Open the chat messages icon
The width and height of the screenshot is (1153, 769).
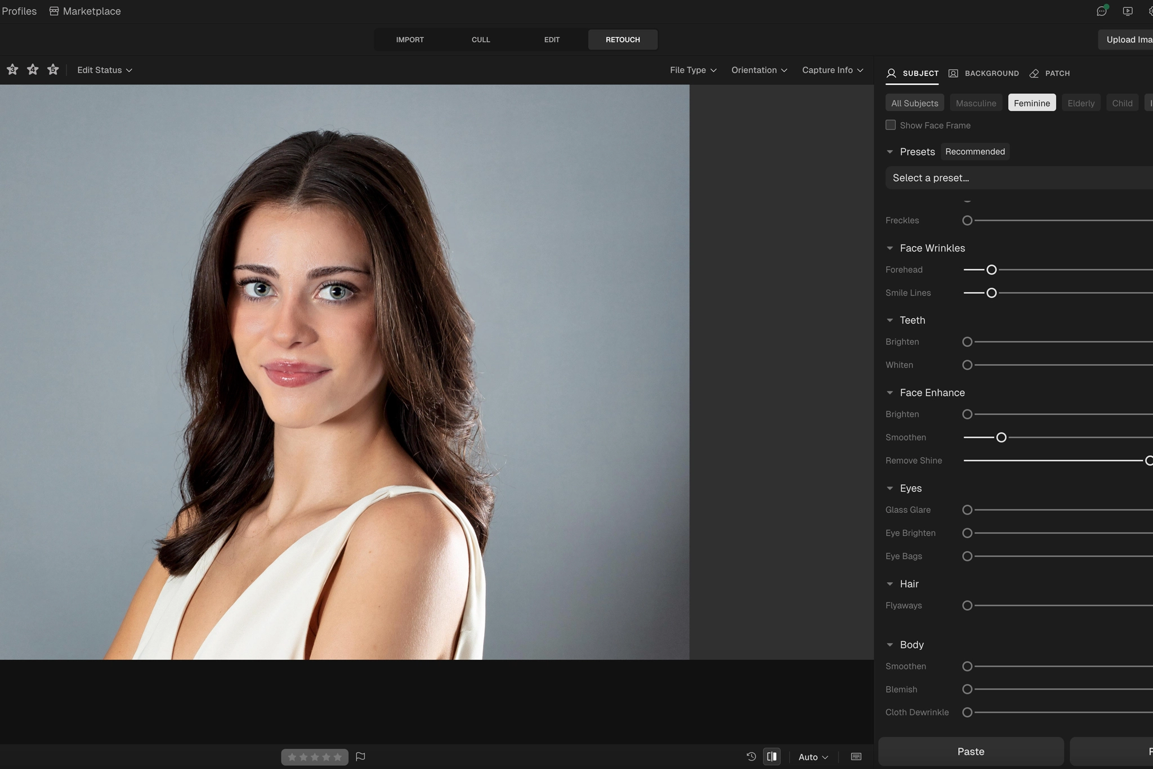tap(1102, 11)
